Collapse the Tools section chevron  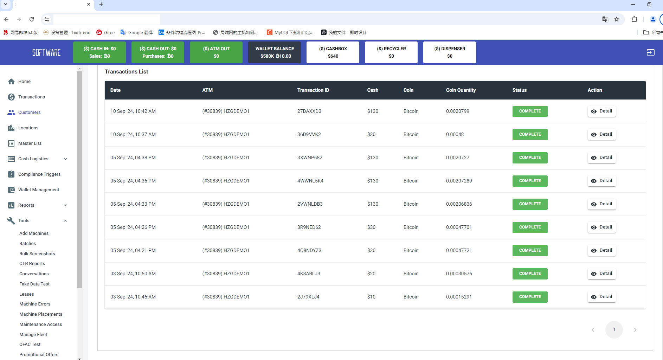click(x=65, y=221)
